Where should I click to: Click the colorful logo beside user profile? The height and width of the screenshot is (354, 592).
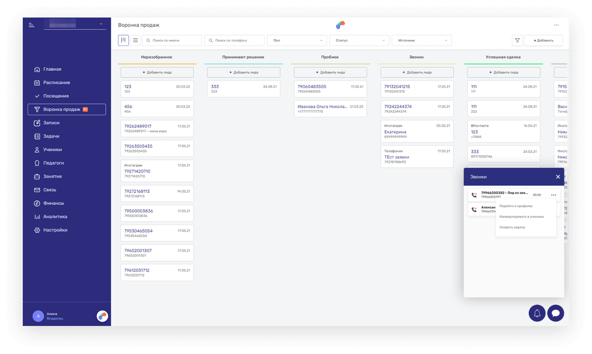102,316
